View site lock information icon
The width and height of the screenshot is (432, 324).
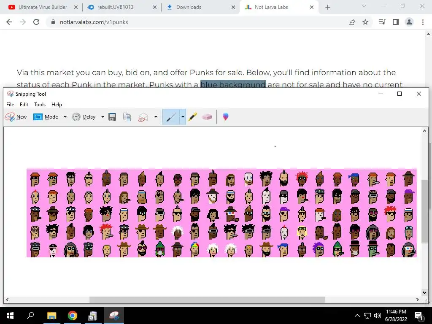53,22
